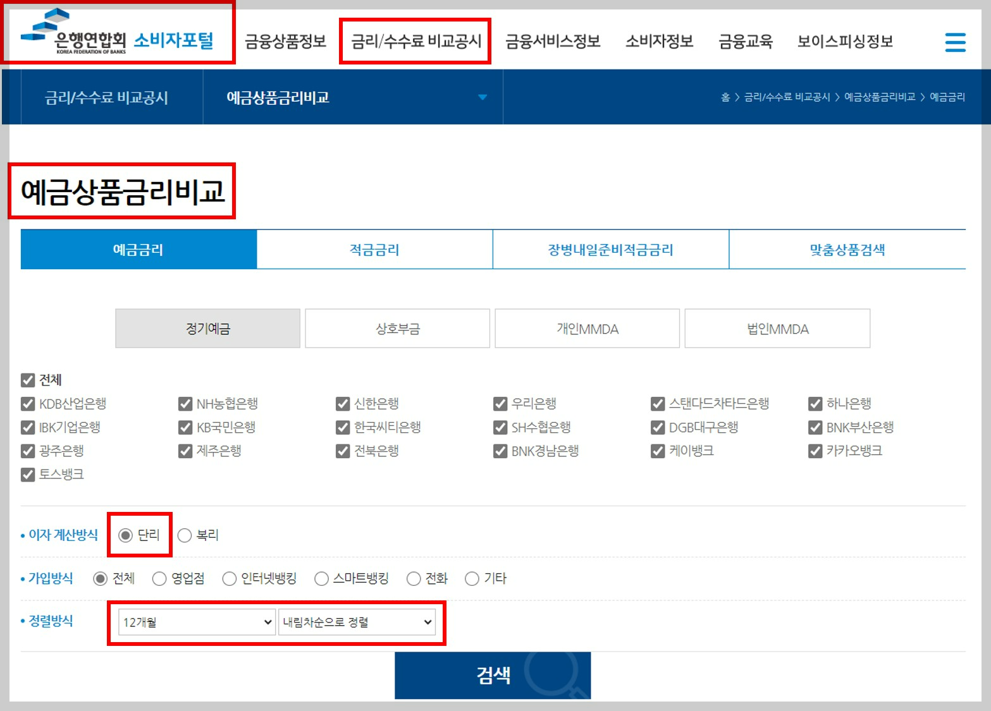Switch to the 장병내일준비적금금리 tab
This screenshot has height=711, width=991.
click(x=611, y=250)
